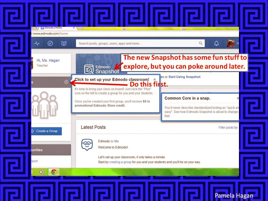Close the 'Common Core in a snap' popup
This screenshot has height=201, width=268.
click(238, 98)
